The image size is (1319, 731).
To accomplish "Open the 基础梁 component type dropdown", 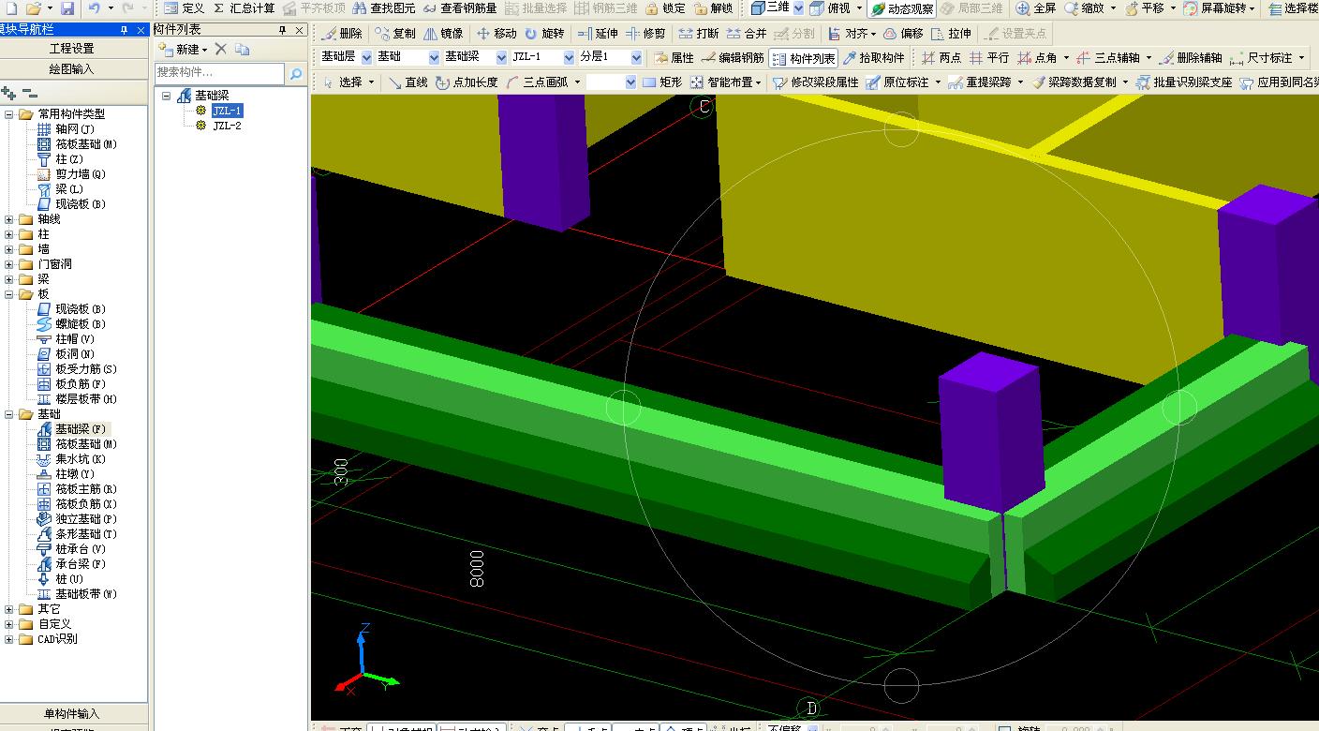I will tap(501, 57).
